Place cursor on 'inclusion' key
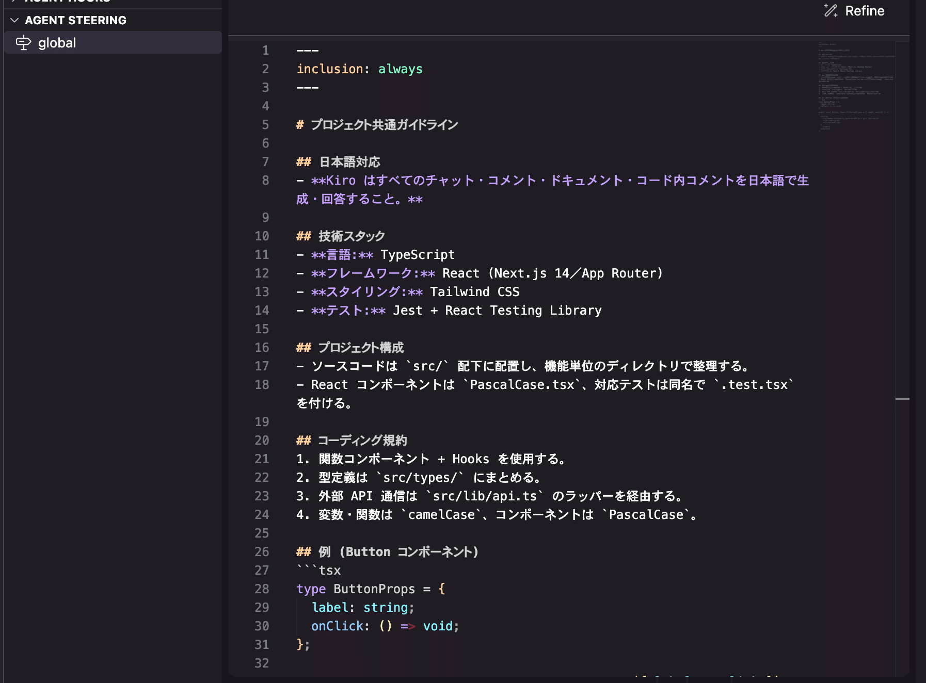This screenshot has height=683, width=926. pyautogui.click(x=329, y=69)
